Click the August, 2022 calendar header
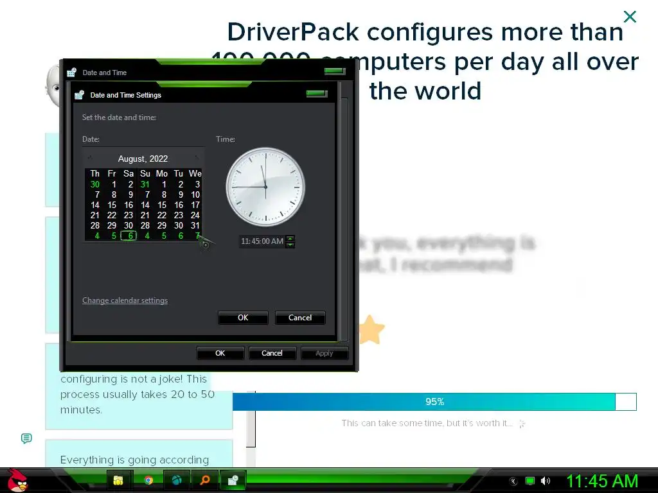This screenshot has height=493, width=658. click(143, 159)
